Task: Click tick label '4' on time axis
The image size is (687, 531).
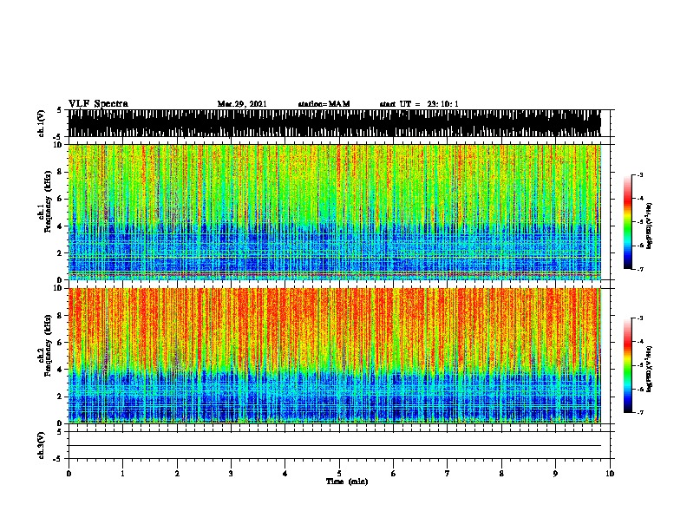Action: pyautogui.click(x=285, y=474)
